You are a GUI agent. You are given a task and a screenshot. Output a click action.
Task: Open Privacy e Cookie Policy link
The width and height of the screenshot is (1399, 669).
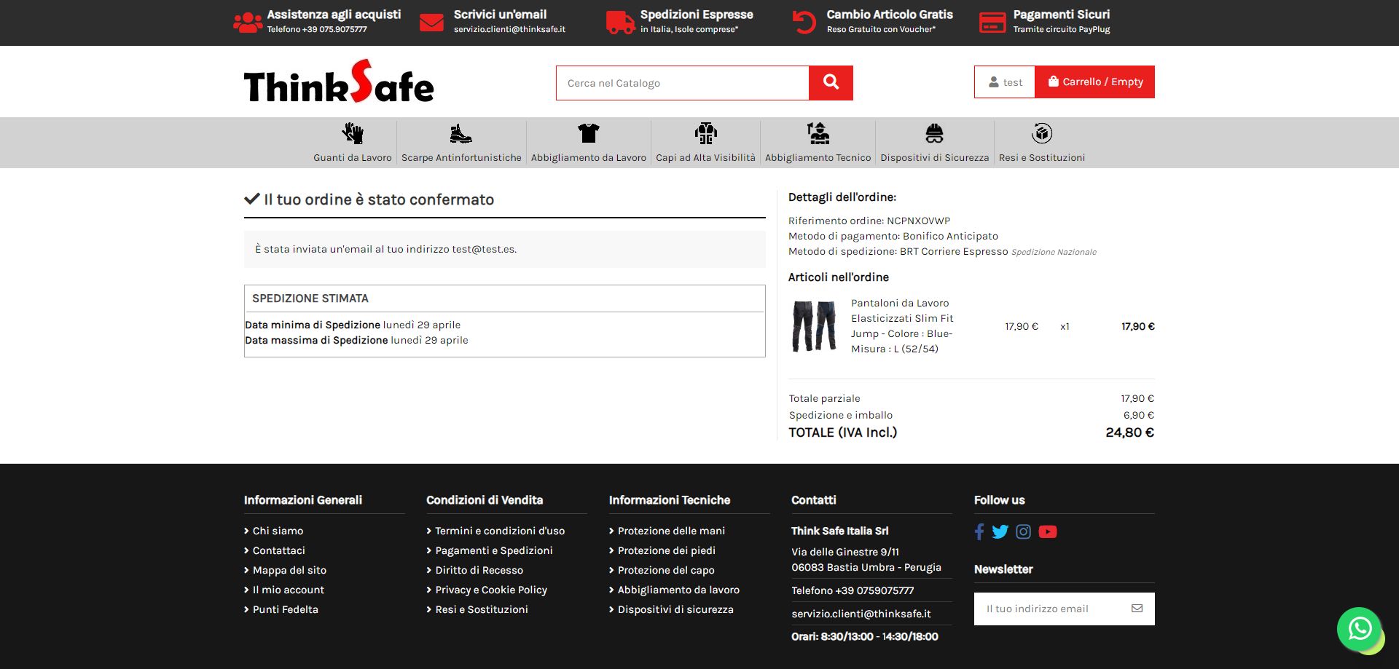491,590
